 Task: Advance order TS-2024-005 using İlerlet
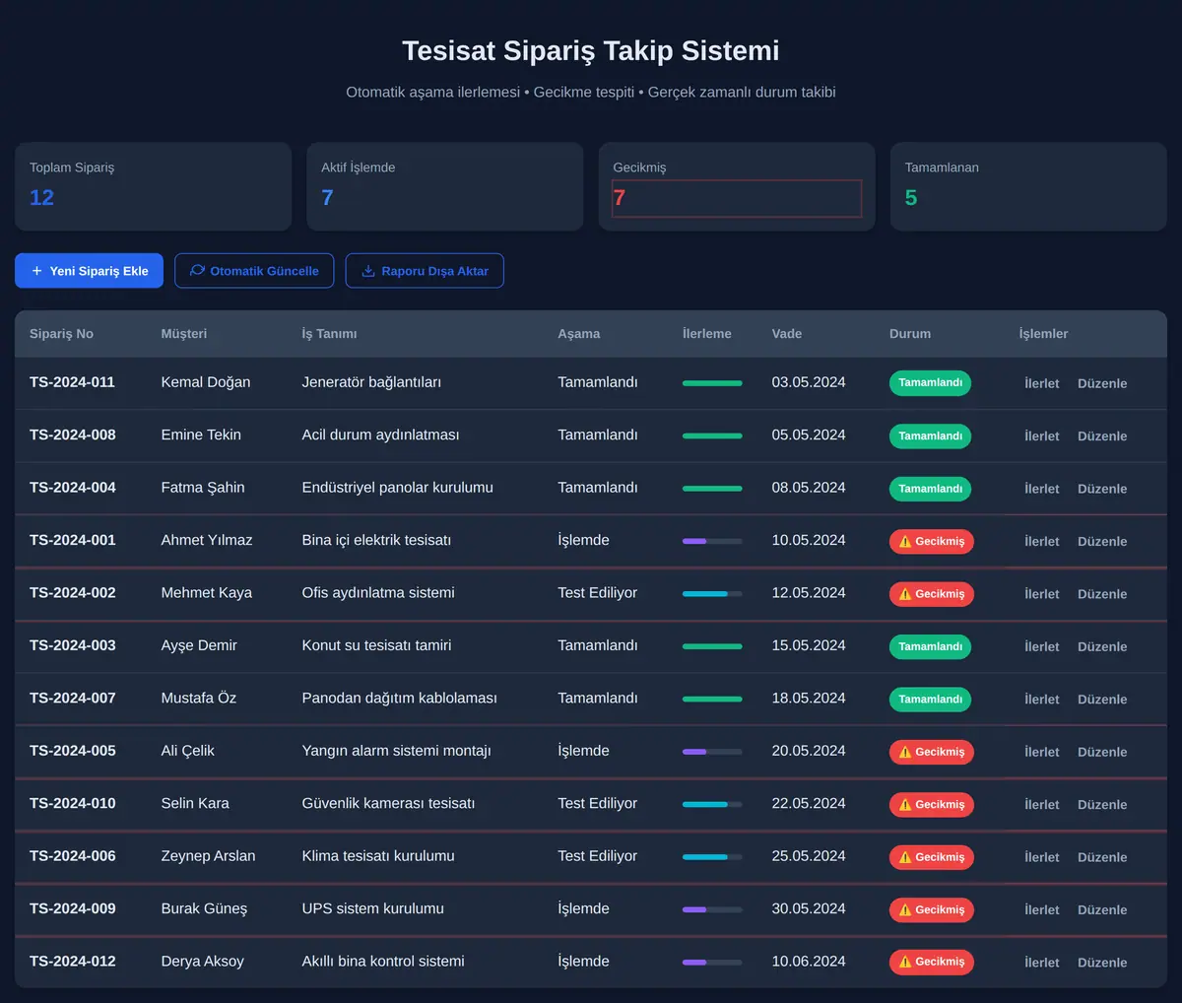click(x=1042, y=752)
